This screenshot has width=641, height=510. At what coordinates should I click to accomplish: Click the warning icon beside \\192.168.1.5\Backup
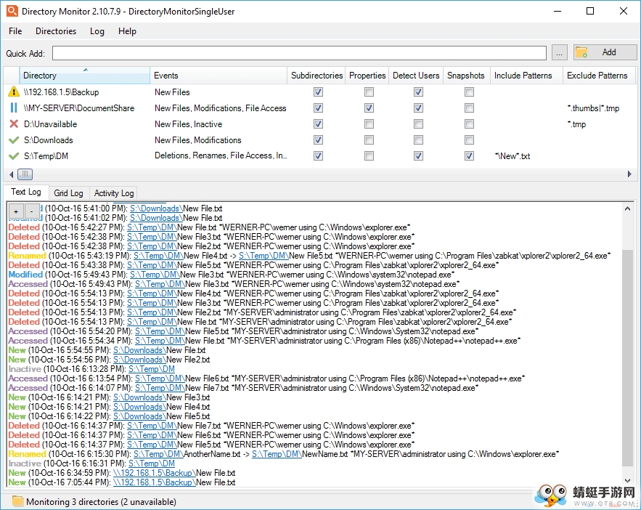click(x=14, y=92)
